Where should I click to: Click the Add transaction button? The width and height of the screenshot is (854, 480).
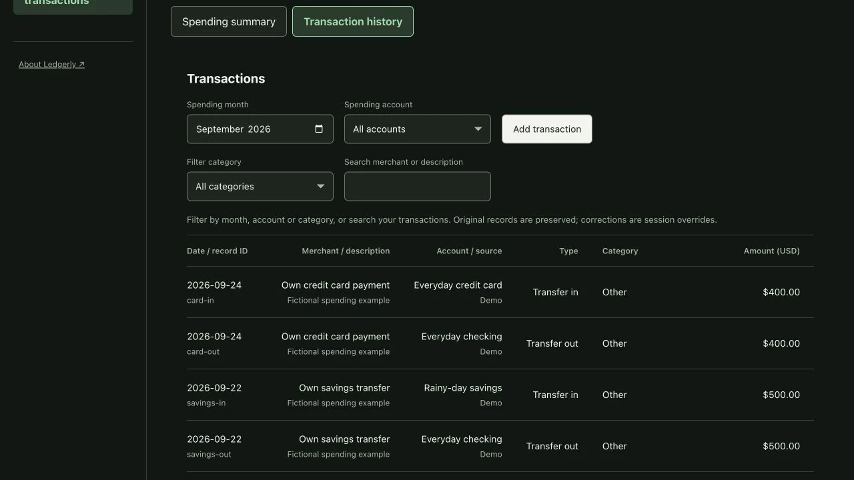coord(547,129)
